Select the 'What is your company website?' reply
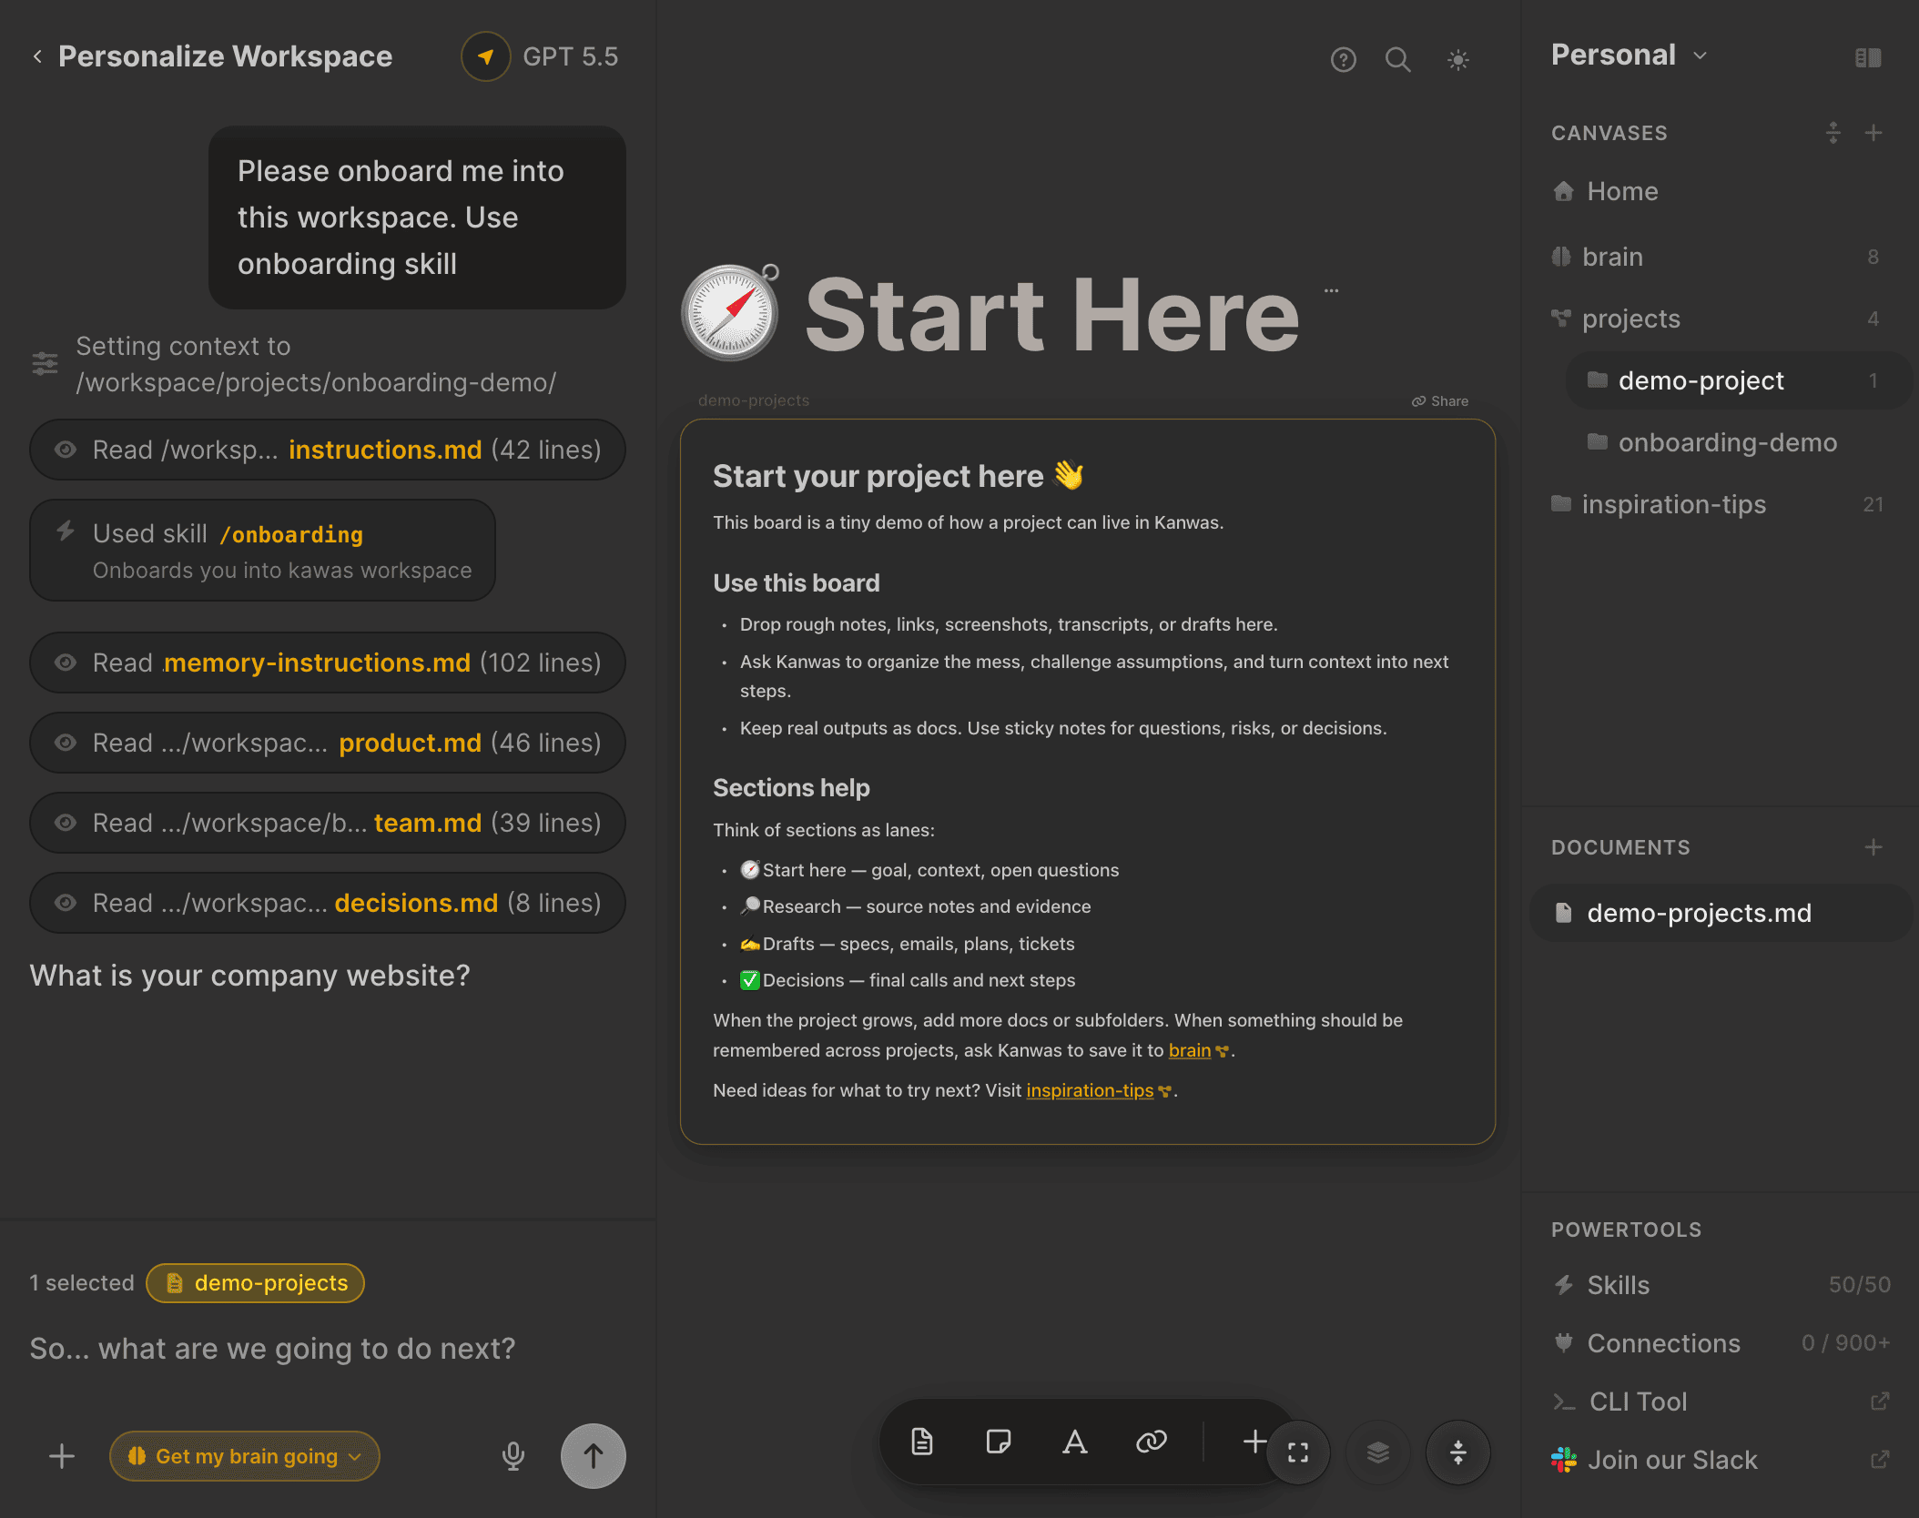 point(250,976)
